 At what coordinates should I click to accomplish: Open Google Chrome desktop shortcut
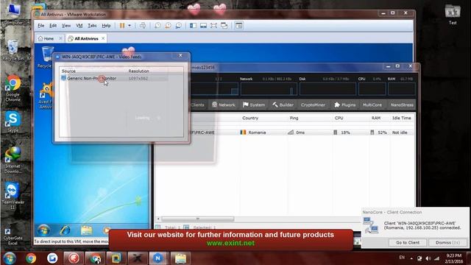point(13,88)
